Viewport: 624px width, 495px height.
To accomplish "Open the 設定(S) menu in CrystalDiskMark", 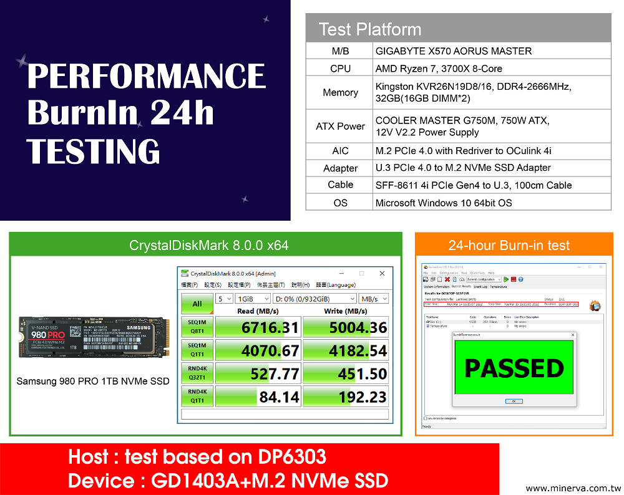I will (x=213, y=285).
